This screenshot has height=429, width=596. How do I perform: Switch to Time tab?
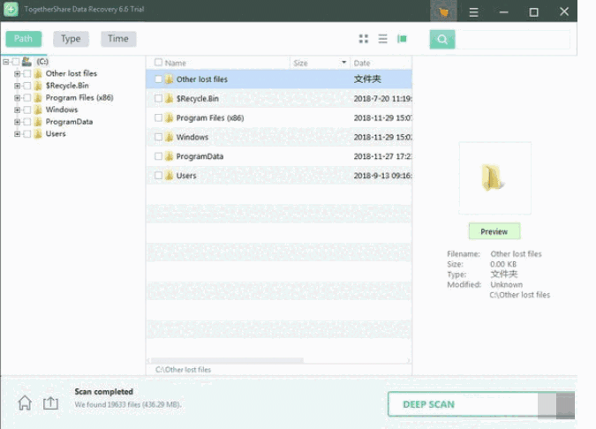[118, 39]
